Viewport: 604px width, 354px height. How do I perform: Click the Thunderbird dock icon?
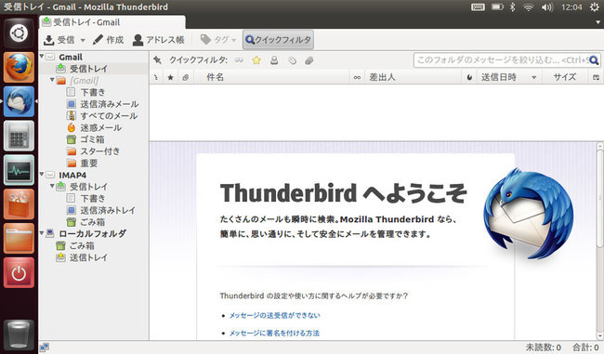click(x=19, y=101)
